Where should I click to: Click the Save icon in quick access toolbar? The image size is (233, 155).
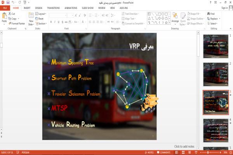point(8,2)
